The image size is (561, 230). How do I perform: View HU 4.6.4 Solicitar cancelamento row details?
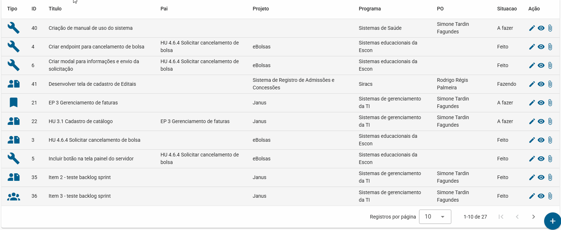(541, 140)
